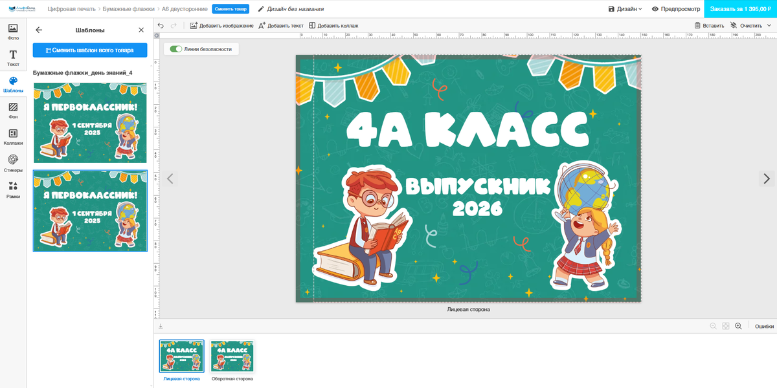Open the Фон background panel
This screenshot has width=777, height=388.
point(13,111)
